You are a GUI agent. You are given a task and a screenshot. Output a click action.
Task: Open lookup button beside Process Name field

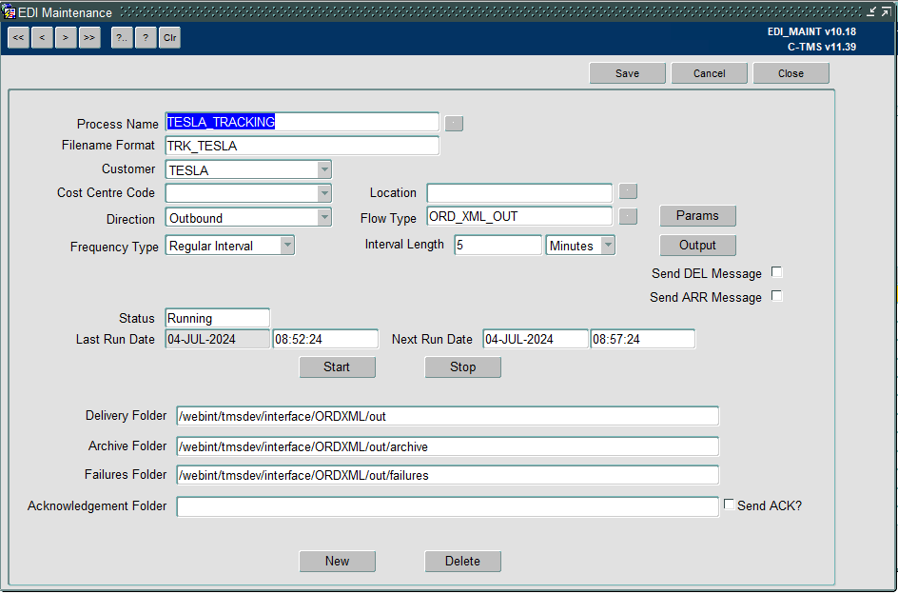coord(454,123)
